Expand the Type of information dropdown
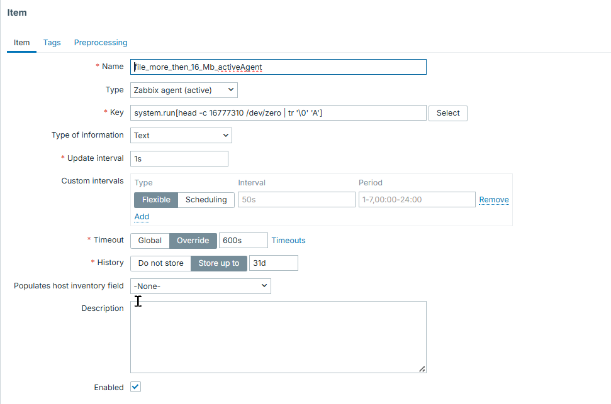Viewport: 611px width, 404px height. [181, 136]
